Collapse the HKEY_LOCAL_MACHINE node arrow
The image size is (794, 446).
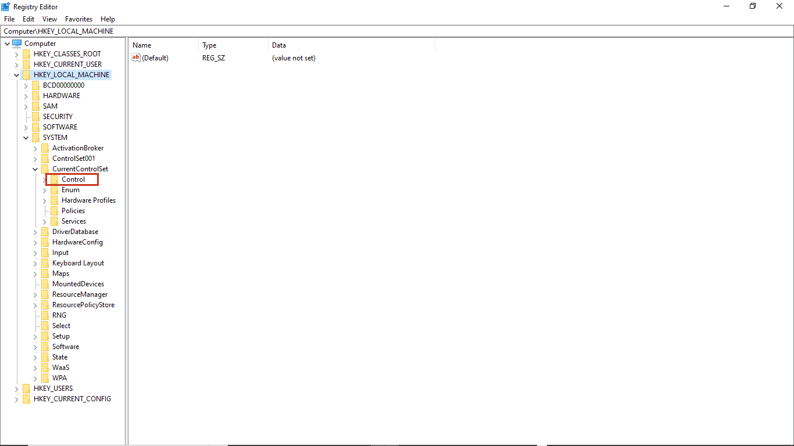click(x=16, y=75)
